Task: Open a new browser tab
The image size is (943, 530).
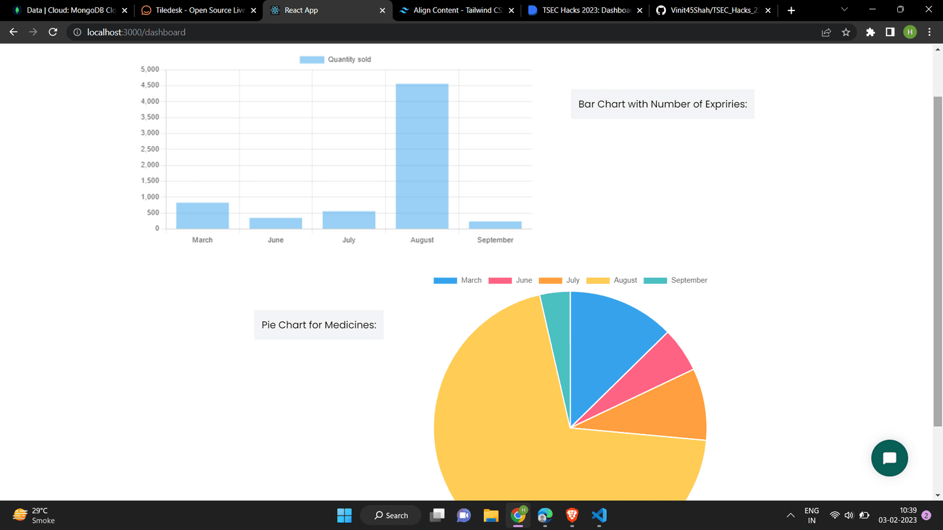Action: click(x=791, y=10)
